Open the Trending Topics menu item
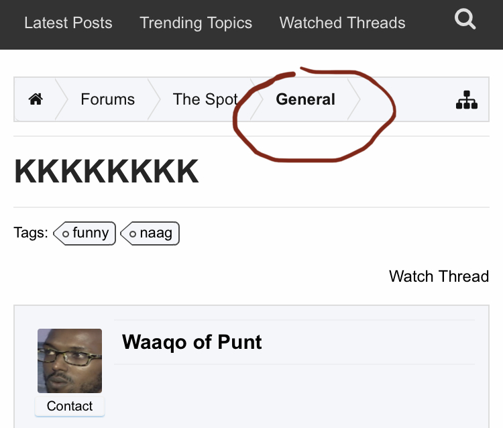 196,23
